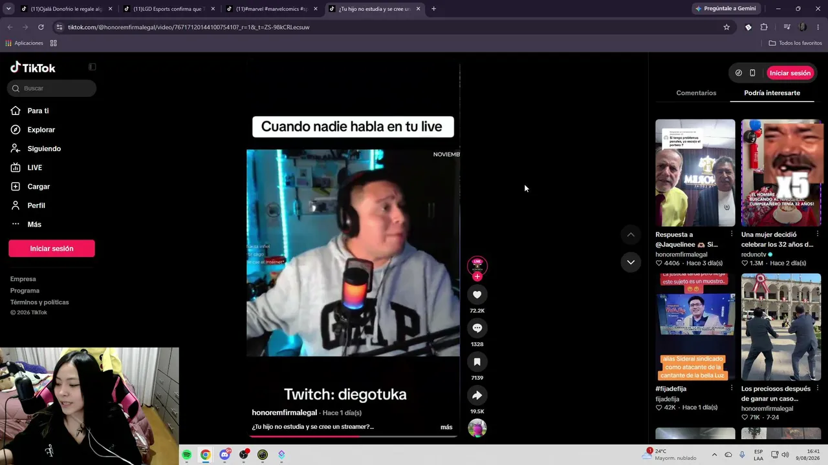The height and width of the screenshot is (465, 828).
Task: Expand the tab search dropdown arrow
Action: 8,9
